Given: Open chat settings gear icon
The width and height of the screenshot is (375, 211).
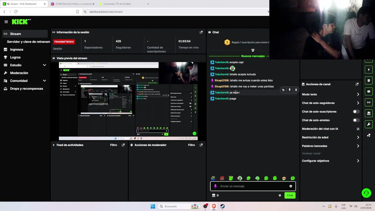Looking at the screenshot, I should [x=280, y=195].
